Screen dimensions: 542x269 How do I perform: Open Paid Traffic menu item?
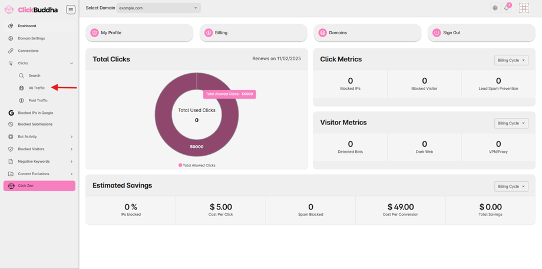(x=38, y=100)
